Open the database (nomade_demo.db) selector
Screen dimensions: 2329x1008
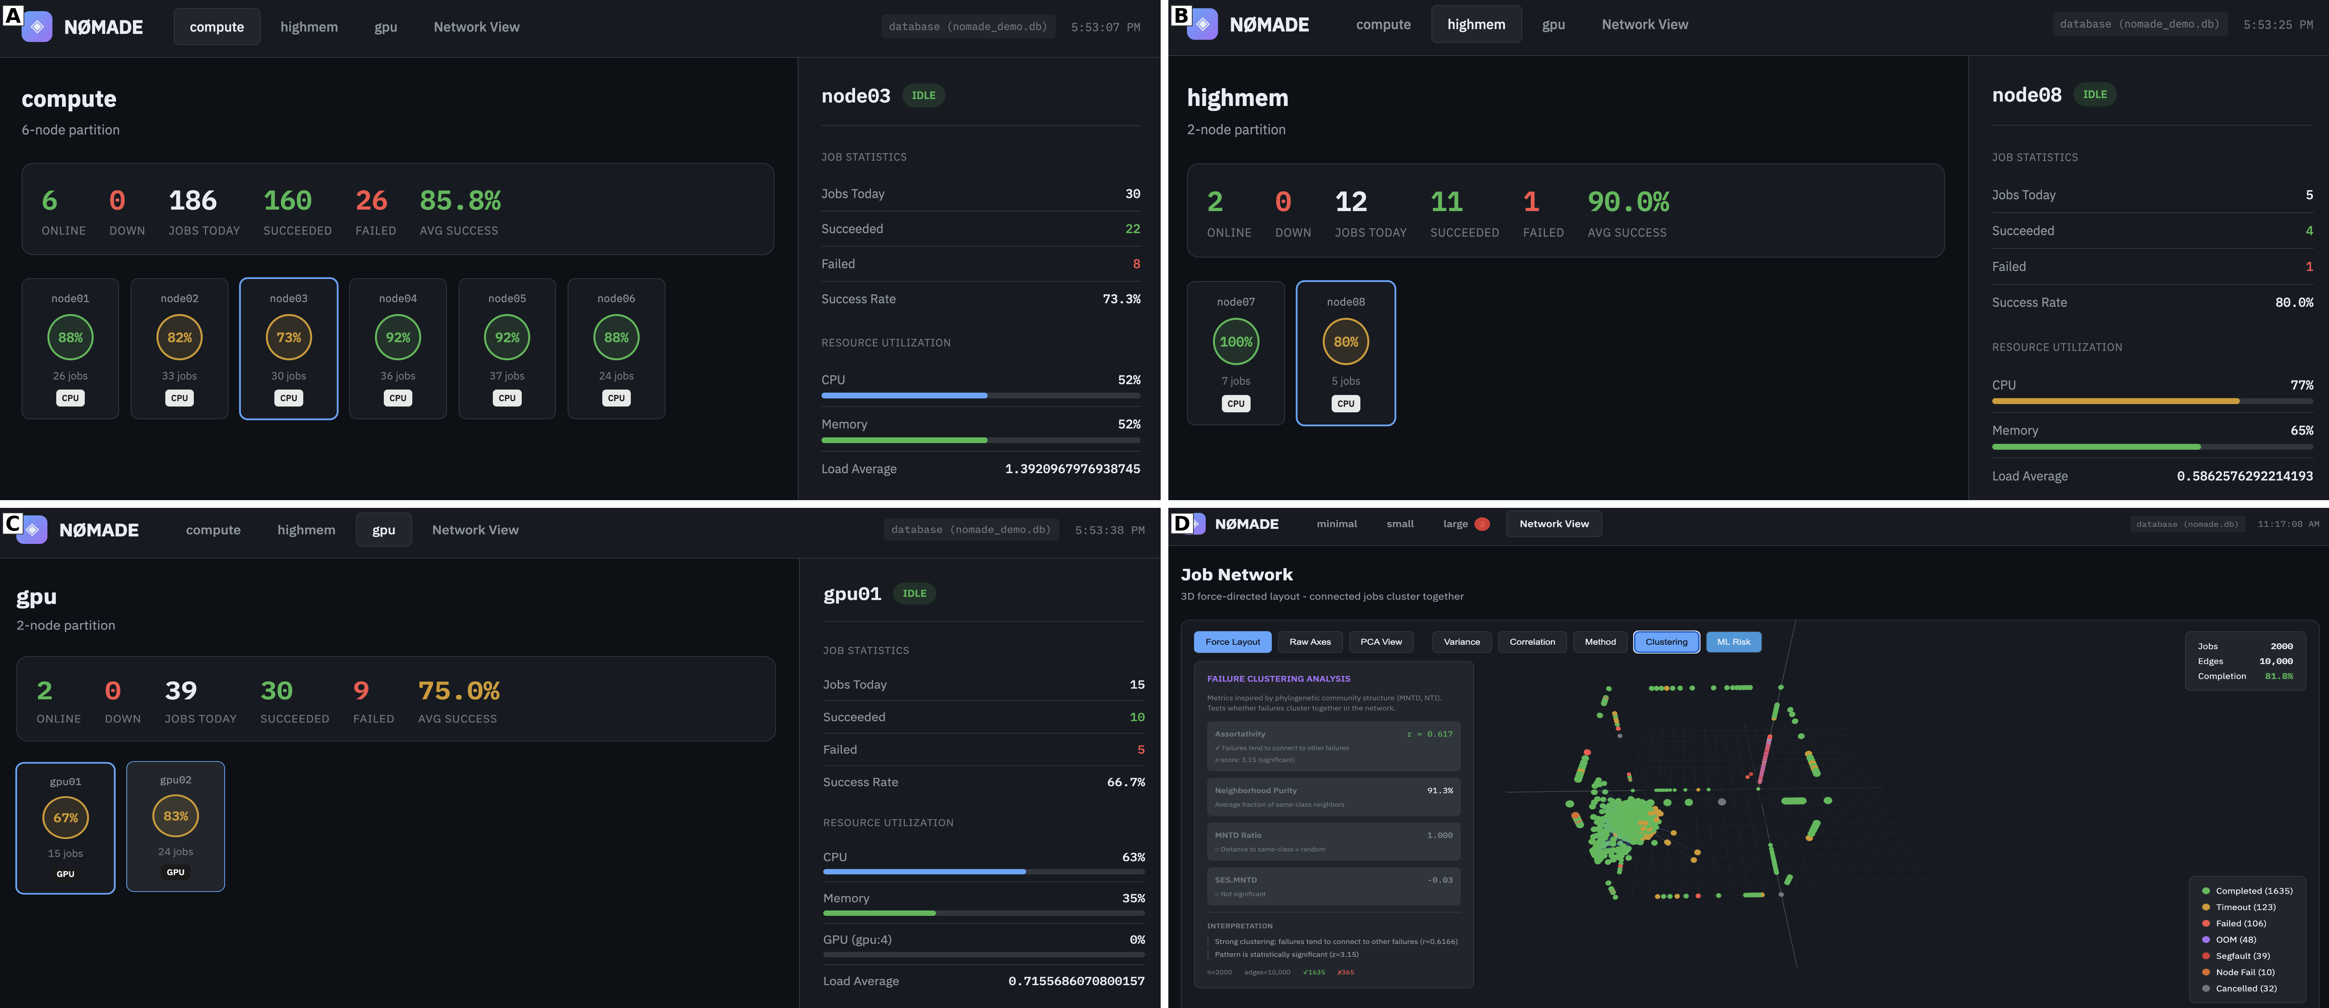(968, 26)
